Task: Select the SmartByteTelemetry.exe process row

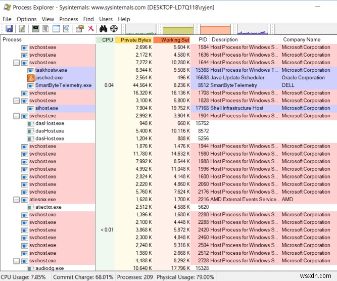Action: 169,85
